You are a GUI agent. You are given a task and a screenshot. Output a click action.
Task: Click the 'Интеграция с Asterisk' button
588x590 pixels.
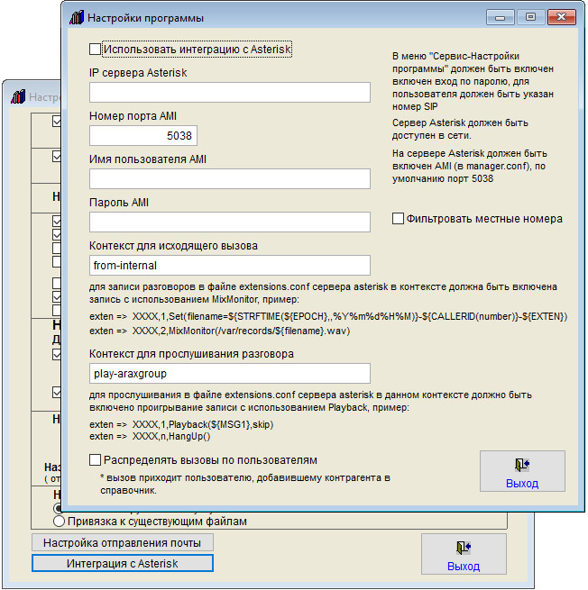pyautogui.click(x=123, y=563)
